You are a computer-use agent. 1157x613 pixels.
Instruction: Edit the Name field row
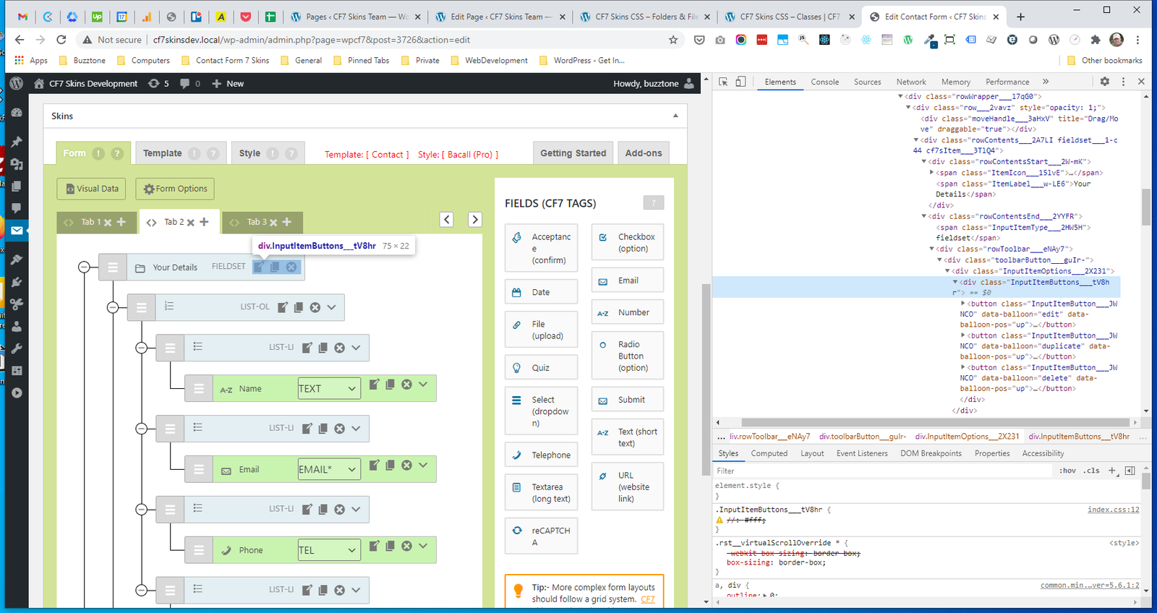coord(374,385)
